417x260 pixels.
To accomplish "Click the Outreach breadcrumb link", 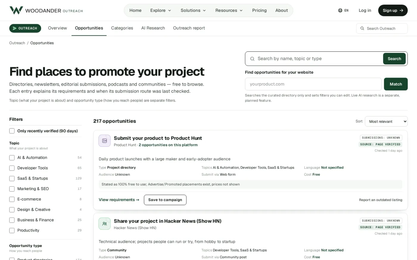I will click(17, 43).
